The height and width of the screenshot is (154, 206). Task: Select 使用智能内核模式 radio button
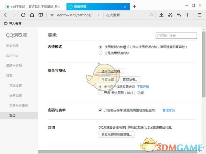[x=101, y=47]
